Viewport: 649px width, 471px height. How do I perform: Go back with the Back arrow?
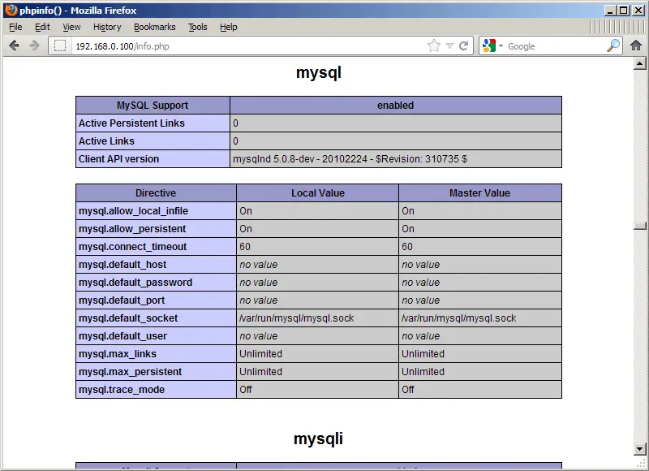pos(14,45)
